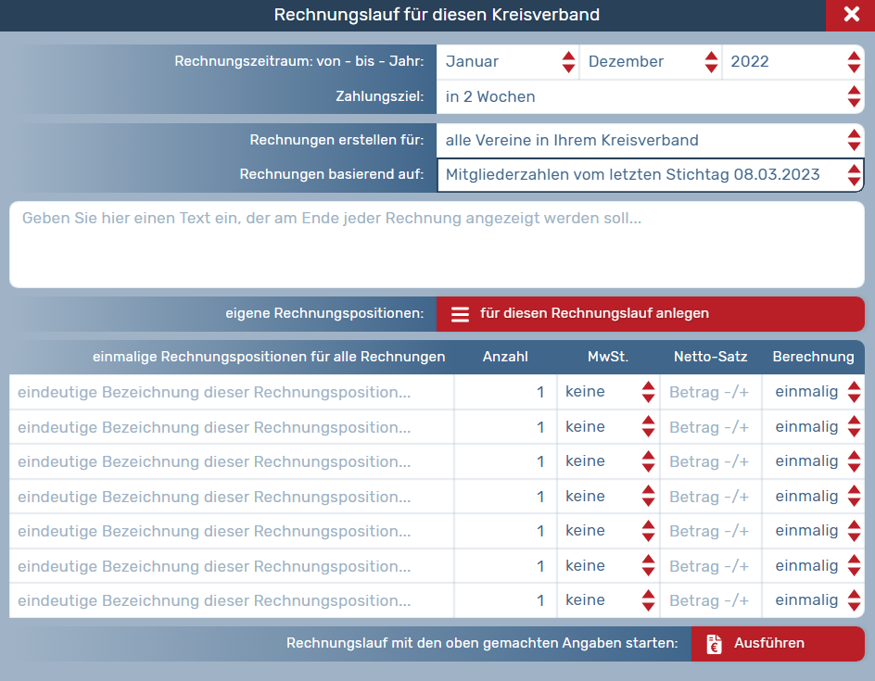
Task: Close the Rechnungslauf dialog with X
Action: pos(851,15)
